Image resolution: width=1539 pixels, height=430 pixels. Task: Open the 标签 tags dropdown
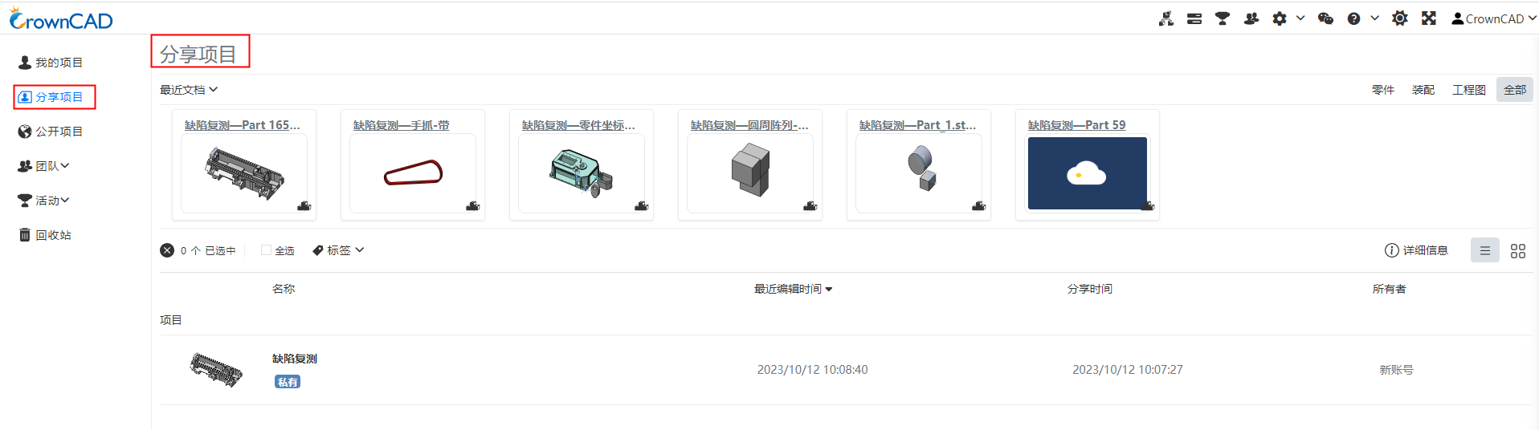coord(338,250)
